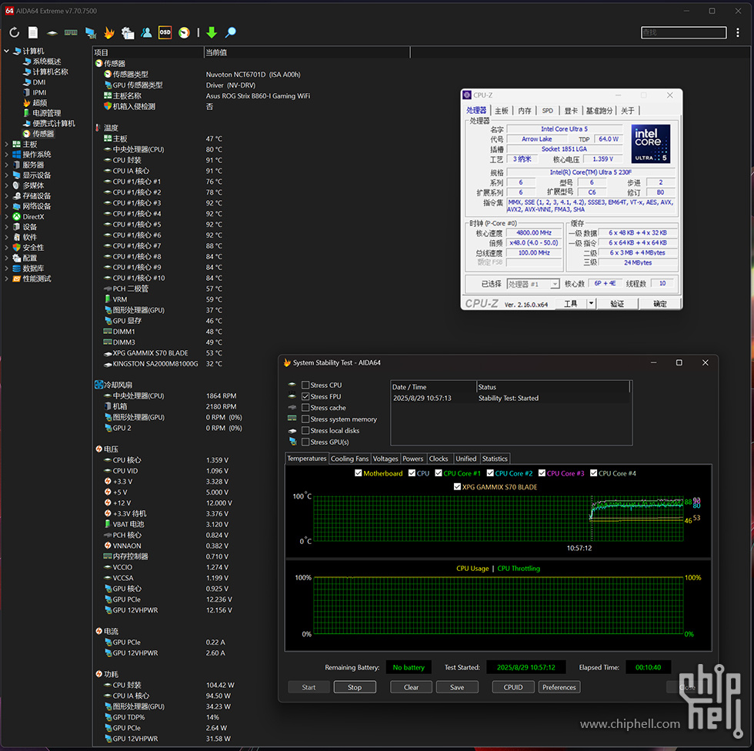754x751 pixels.
Task: Click the green memory module toolbar icon
Action: 71,32
